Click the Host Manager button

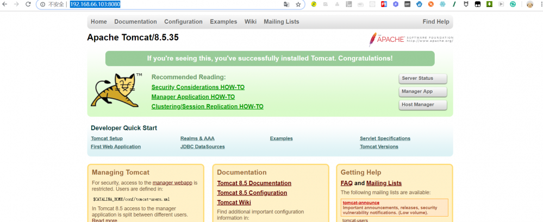[x=422, y=105]
